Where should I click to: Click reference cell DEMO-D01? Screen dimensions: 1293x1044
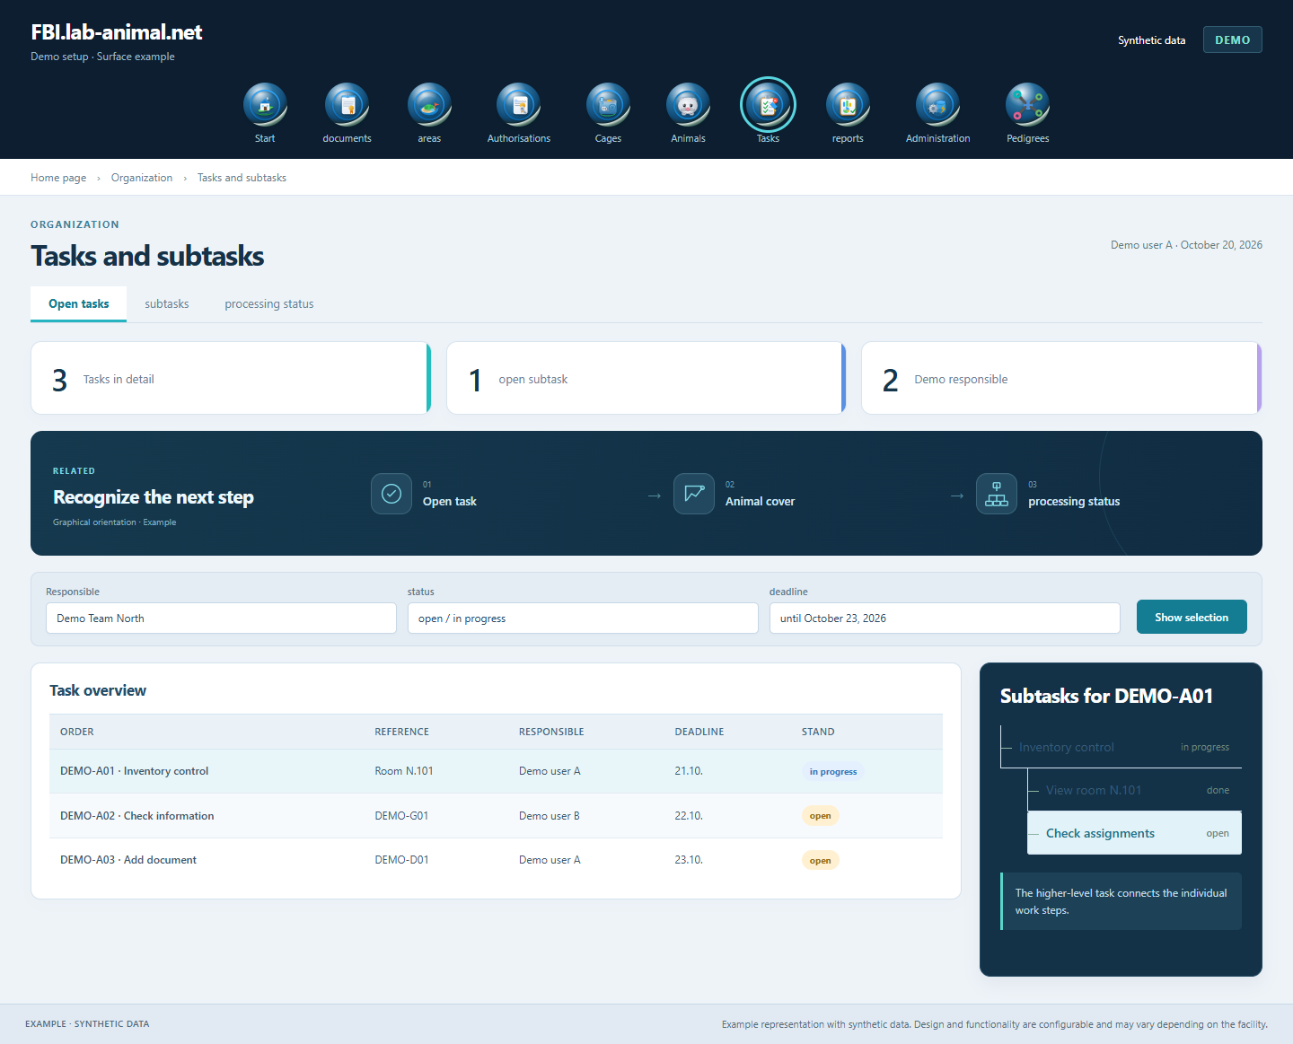(401, 860)
